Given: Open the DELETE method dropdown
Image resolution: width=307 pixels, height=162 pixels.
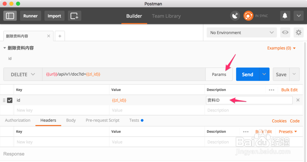Looking at the screenshot, I should pos(23,75).
